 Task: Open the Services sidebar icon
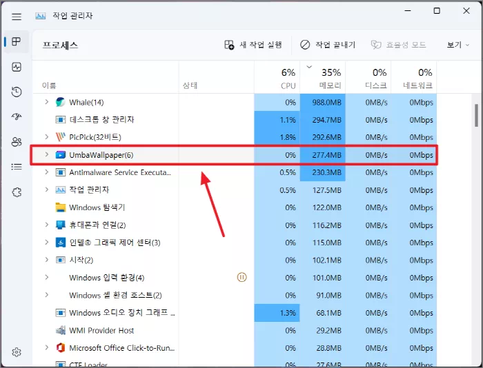17,192
